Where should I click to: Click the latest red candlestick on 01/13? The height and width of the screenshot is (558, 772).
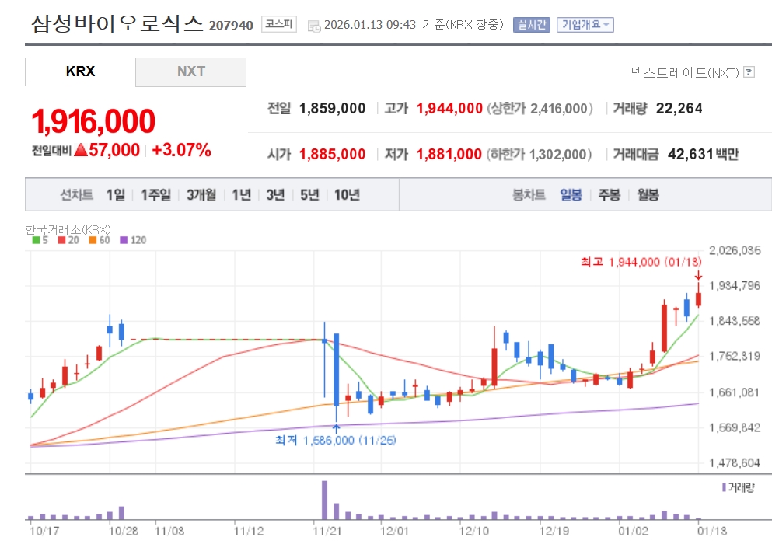tap(698, 299)
